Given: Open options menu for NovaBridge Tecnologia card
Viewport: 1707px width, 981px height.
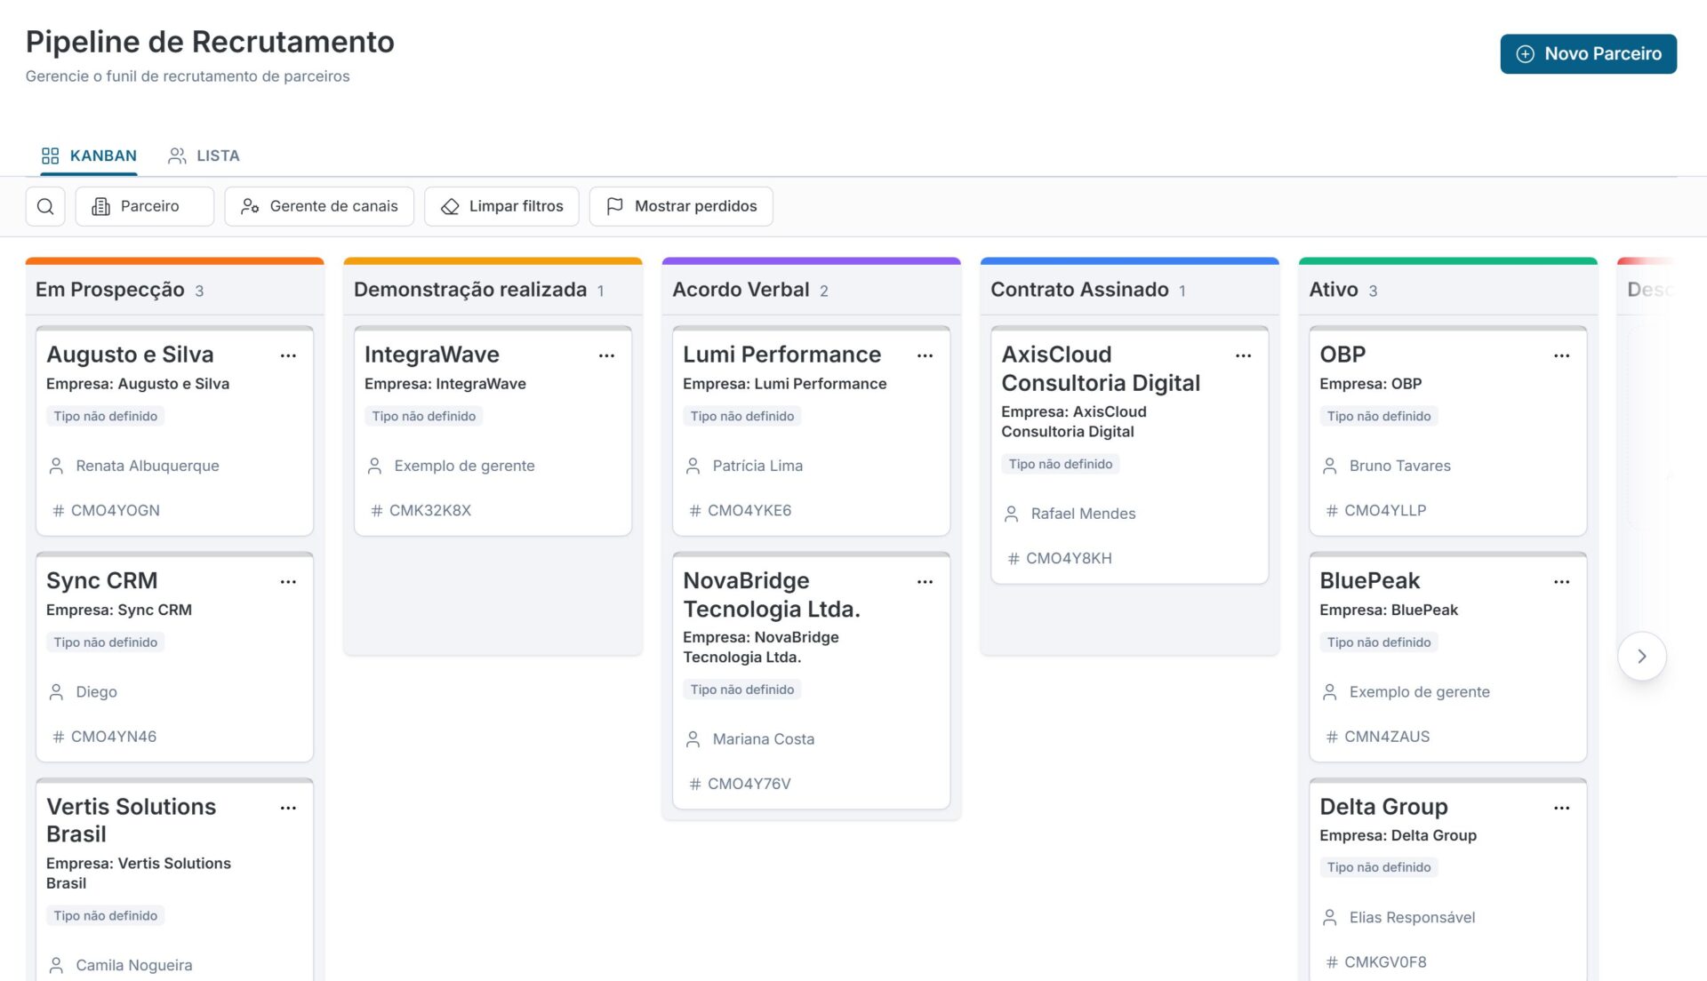Looking at the screenshot, I should point(925,582).
